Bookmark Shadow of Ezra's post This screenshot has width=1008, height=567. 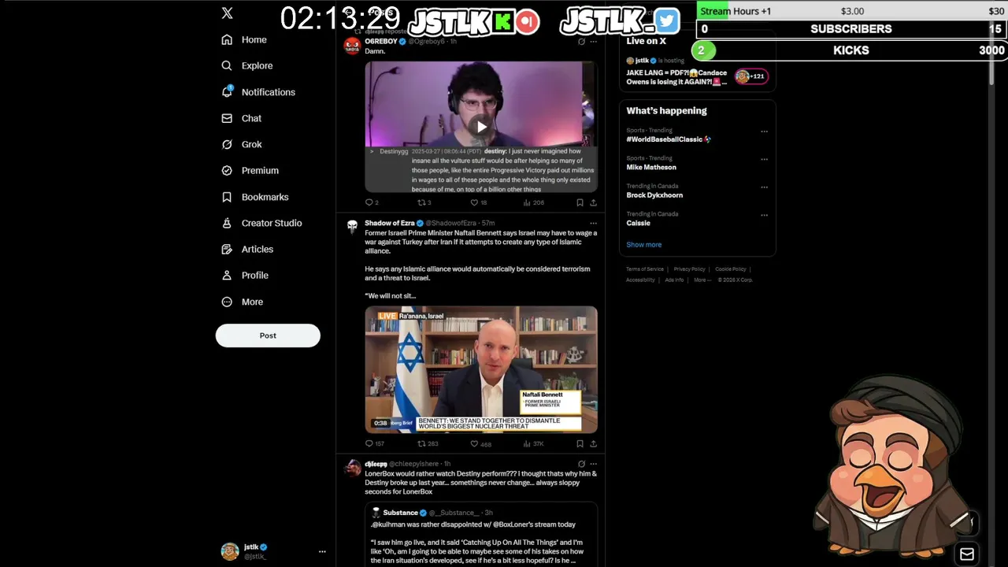580,443
